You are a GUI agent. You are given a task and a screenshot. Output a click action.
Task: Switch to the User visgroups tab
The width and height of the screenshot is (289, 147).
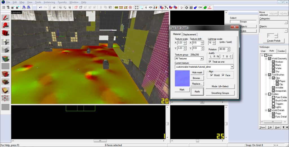pos(263,51)
